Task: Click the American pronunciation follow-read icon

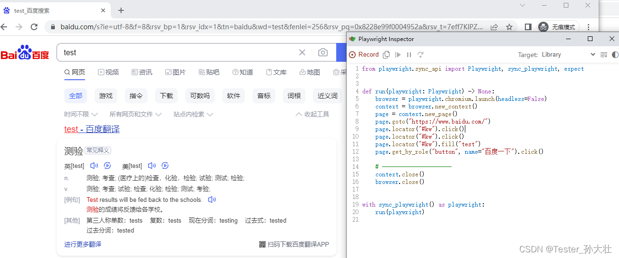Action: point(165,166)
